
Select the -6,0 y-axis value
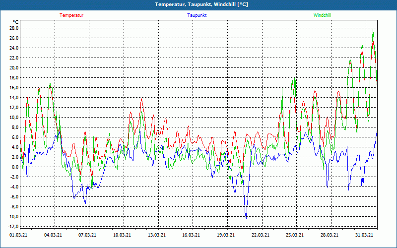tap(14, 196)
